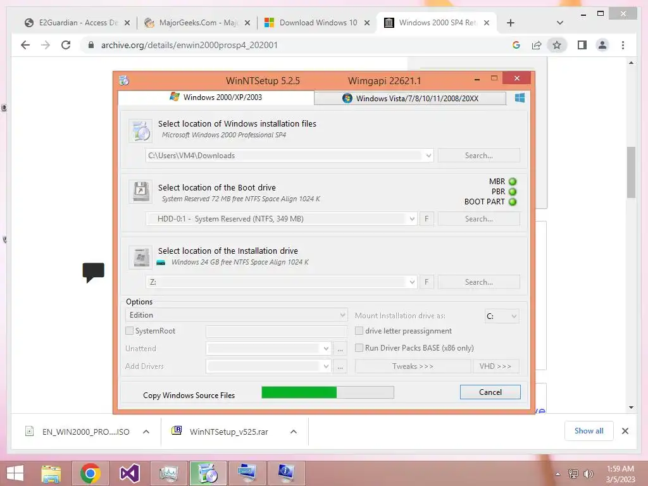Show hidden tray icons
Image resolution: width=648 pixels, height=486 pixels.
(x=558, y=474)
